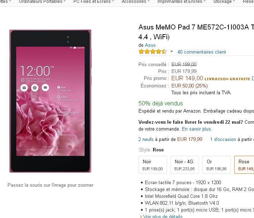Open the rating breakdown arrow beside the stars
Viewport: 254px width, 218px height.
(171, 52)
